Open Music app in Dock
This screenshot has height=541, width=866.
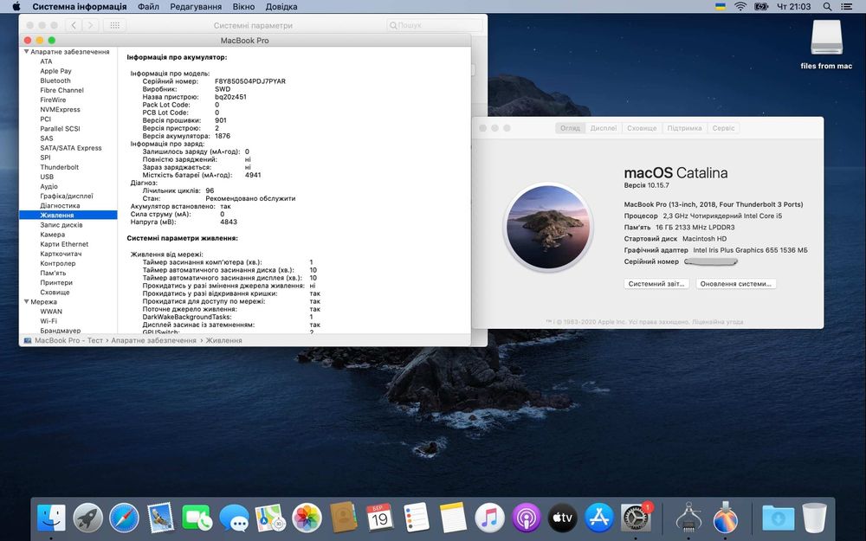tap(489, 518)
